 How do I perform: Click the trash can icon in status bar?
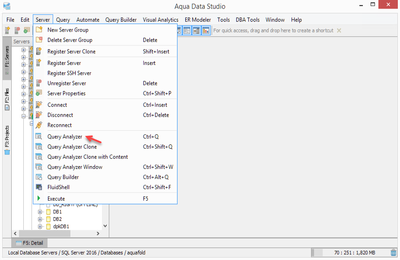394,253
